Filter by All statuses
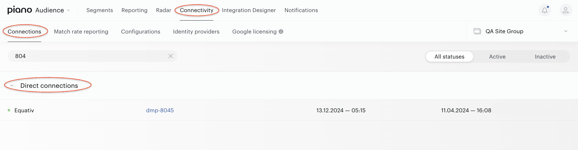The image size is (578, 150). tap(449, 57)
